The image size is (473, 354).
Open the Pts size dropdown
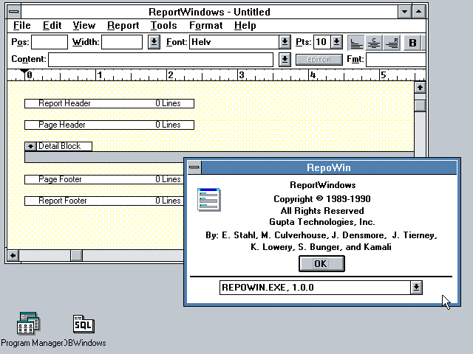coord(336,42)
